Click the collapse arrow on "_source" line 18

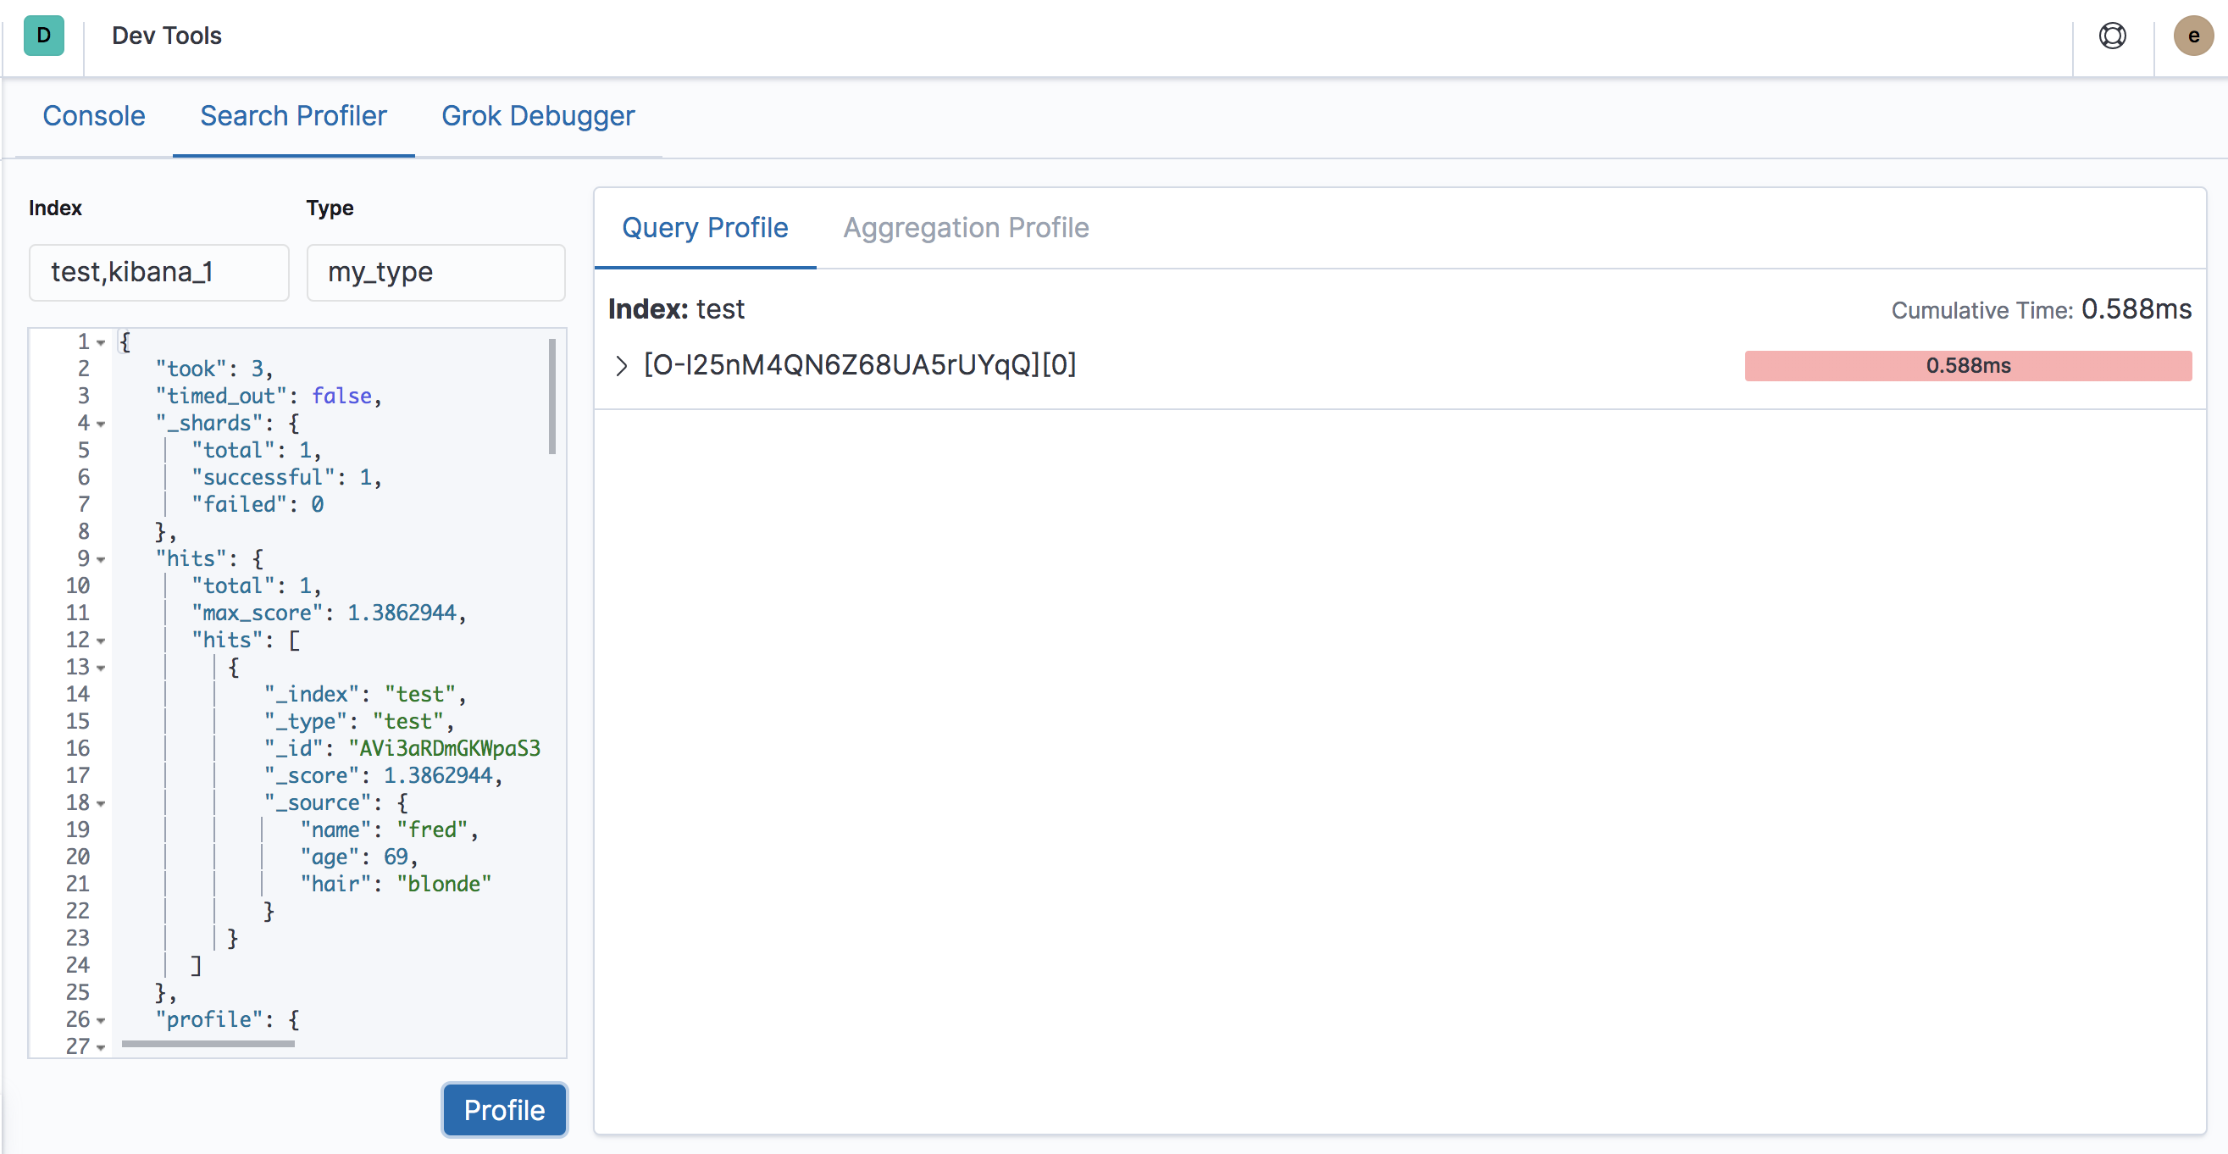(x=101, y=805)
